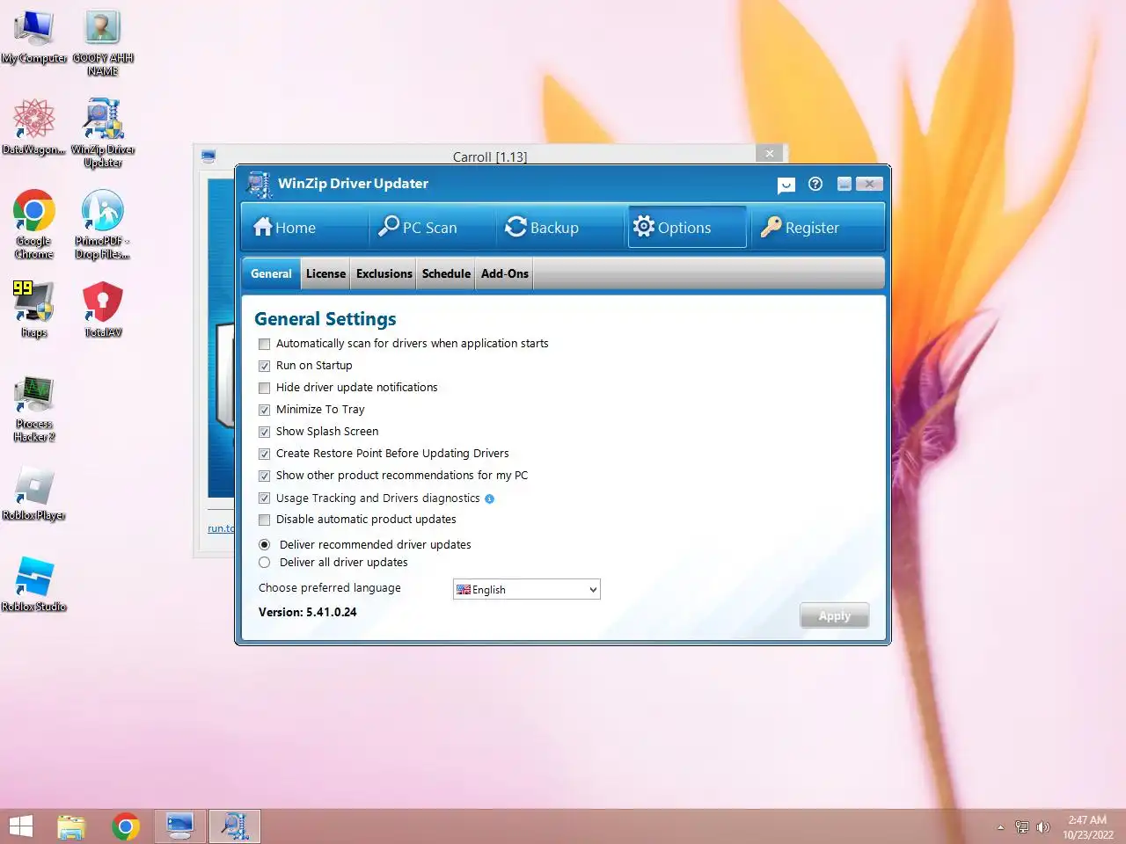Viewport: 1126px width, 844px height.
Task: Click the Windows Start button
Action: [x=21, y=826]
